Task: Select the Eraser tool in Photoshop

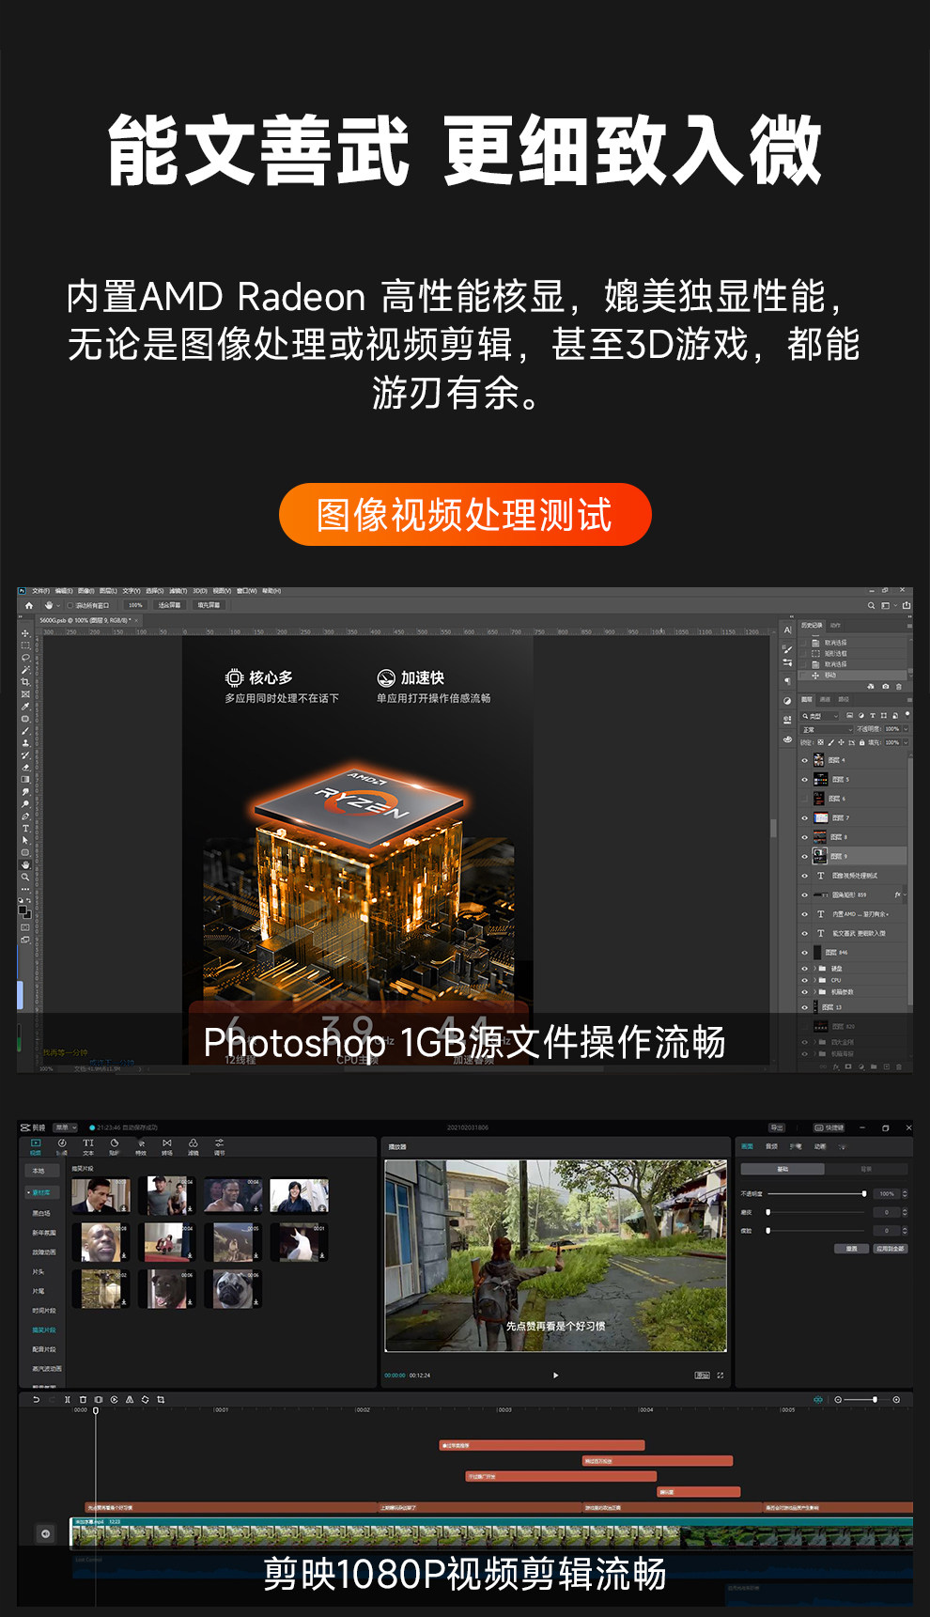Action: 25,768
